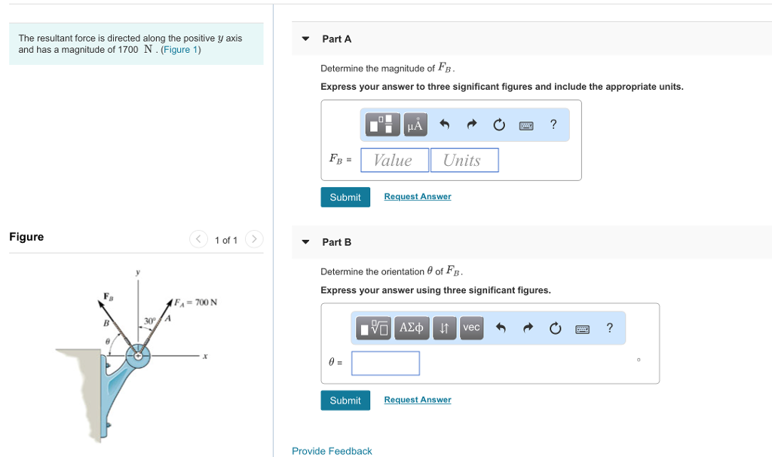772x457 pixels.
Task: Open help via the question mark in Part B
Action: pos(609,327)
